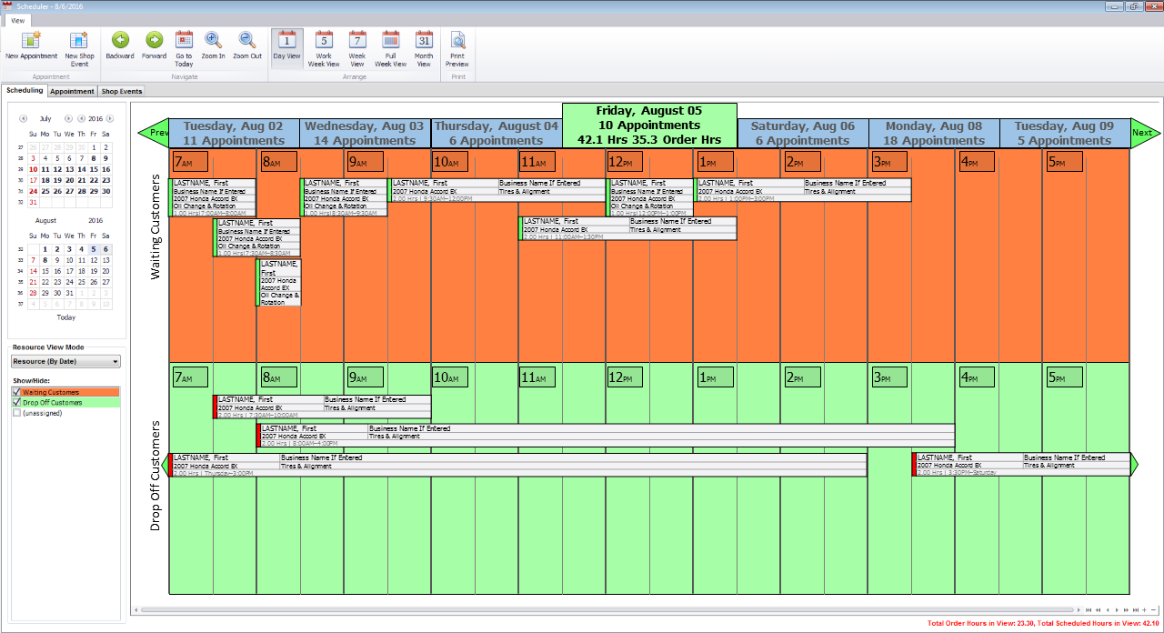The image size is (1164, 633).
Task: Go to next year in mini calendar
Action: pyautogui.click(x=110, y=118)
